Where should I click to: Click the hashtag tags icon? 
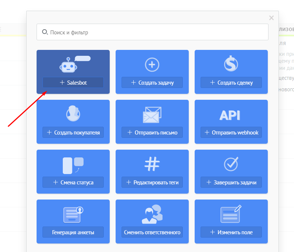coord(152,164)
